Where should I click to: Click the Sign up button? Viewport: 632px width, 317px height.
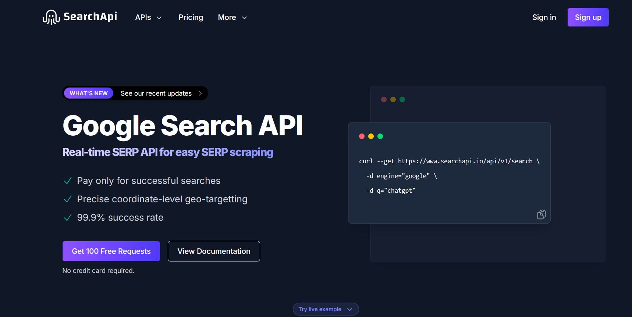point(588,17)
